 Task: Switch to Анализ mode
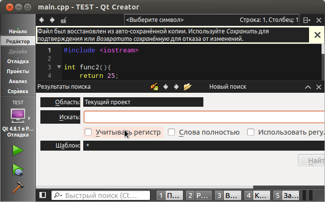tap(18, 81)
